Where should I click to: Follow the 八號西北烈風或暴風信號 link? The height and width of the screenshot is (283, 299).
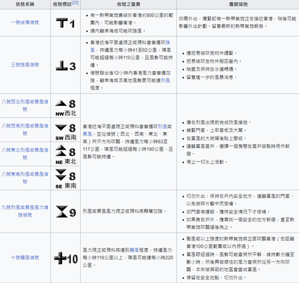25,105
